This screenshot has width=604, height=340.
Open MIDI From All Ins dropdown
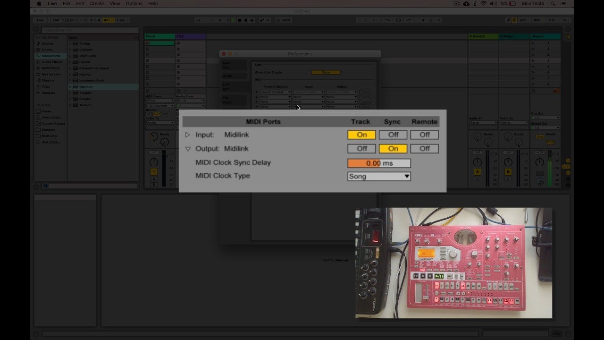pyautogui.click(x=159, y=101)
